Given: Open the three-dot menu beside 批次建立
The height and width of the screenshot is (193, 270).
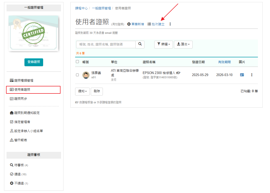Looking at the screenshot, I should click(x=170, y=24).
